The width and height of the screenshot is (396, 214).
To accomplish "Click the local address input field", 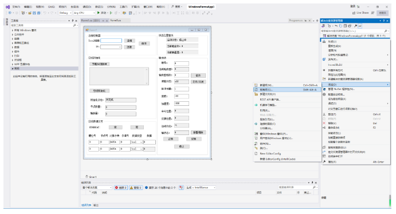I will (x=111, y=41).
